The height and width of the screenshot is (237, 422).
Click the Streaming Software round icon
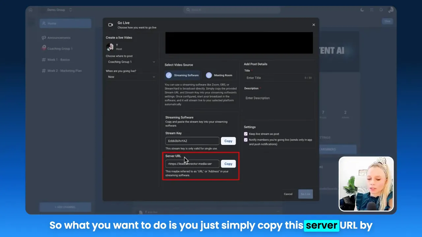tap(169, 75)
